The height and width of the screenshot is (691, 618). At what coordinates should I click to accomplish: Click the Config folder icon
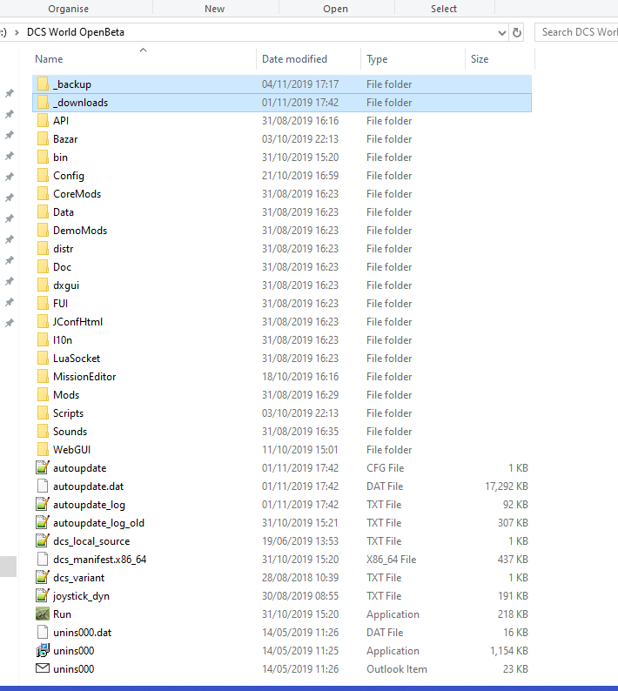point(43,176)
